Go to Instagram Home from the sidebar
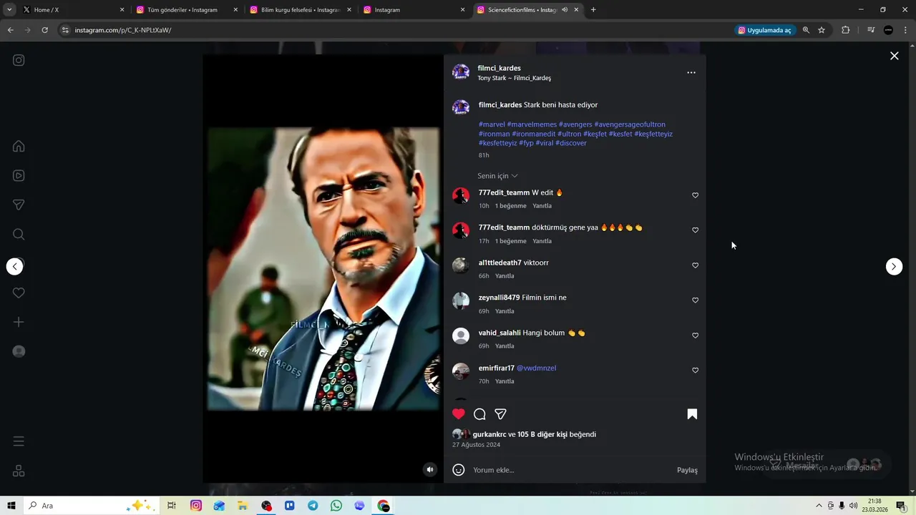The width and height of the screenshot is (916, 515). tap(19, 146)
